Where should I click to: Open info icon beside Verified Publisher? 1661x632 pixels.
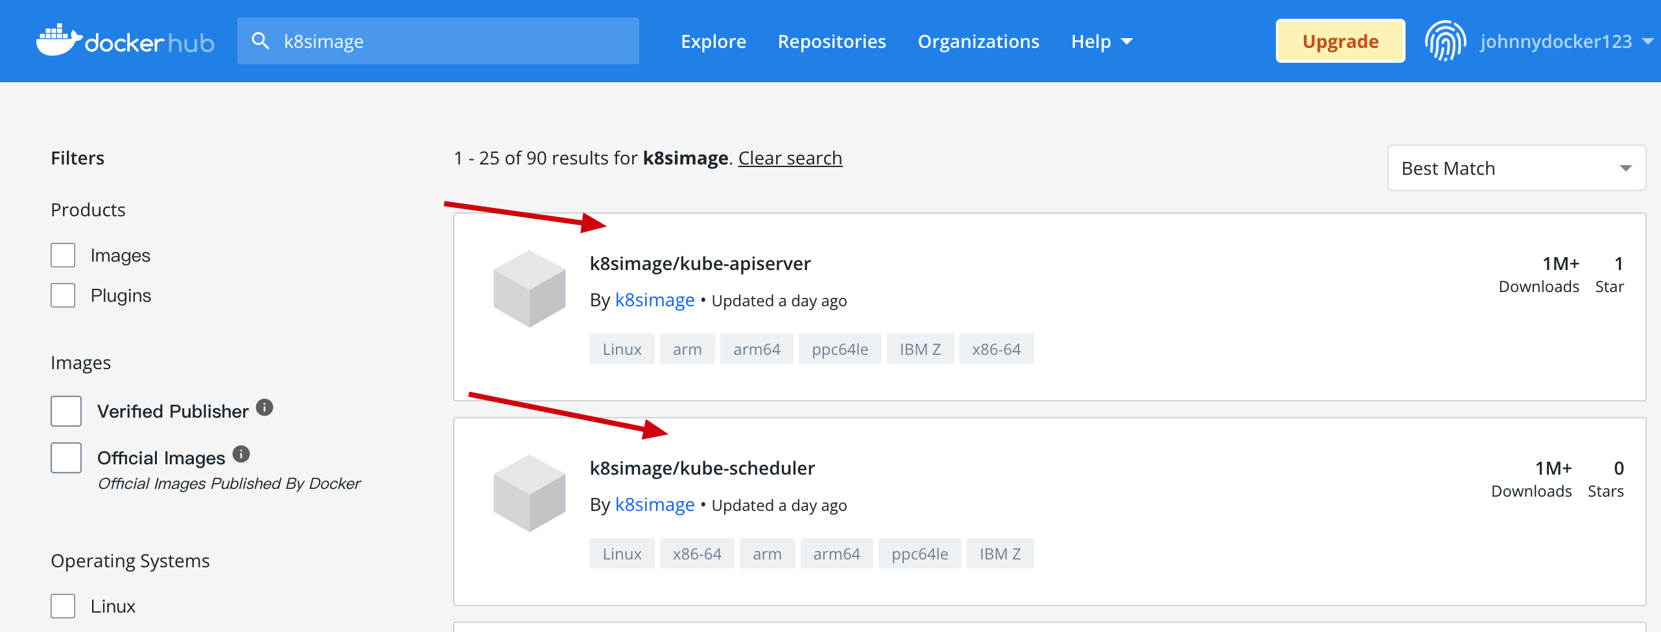265,407
